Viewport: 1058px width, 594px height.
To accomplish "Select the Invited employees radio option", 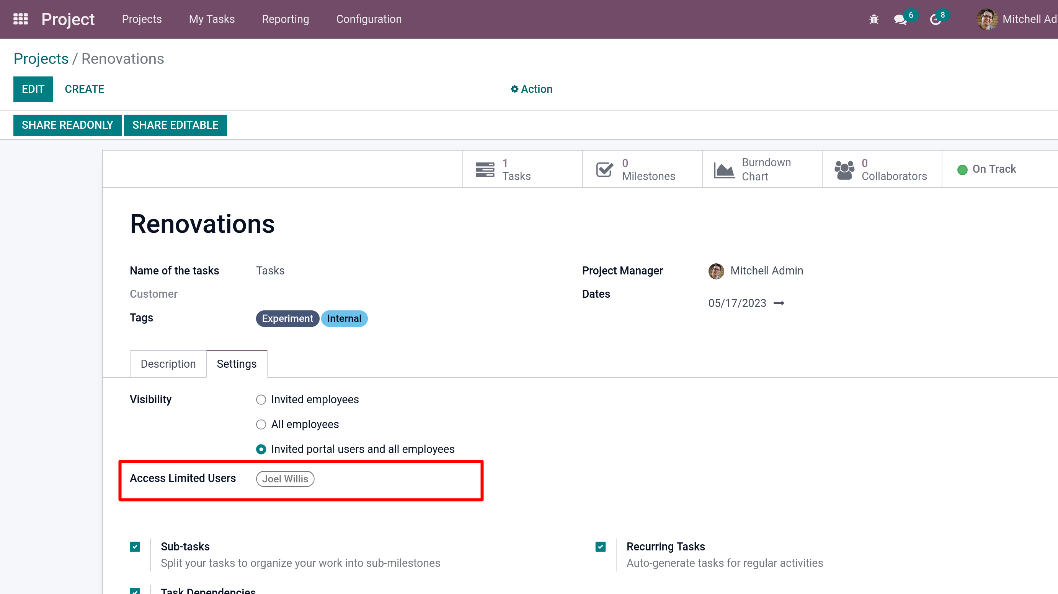I will 261,399.
